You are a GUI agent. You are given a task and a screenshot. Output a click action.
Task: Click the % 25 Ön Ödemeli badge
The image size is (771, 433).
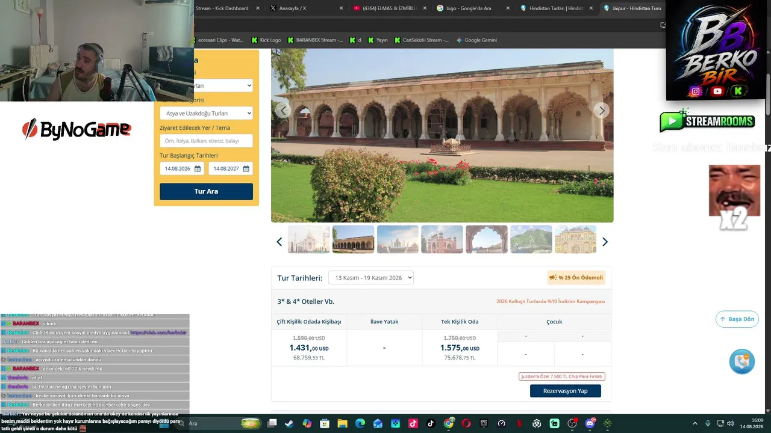(576, 278)
